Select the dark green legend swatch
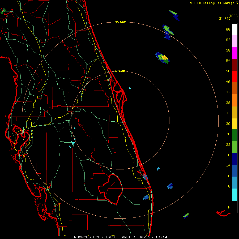Image resolution: width=239 pixels, height=239 pixels. click(234, 135)
